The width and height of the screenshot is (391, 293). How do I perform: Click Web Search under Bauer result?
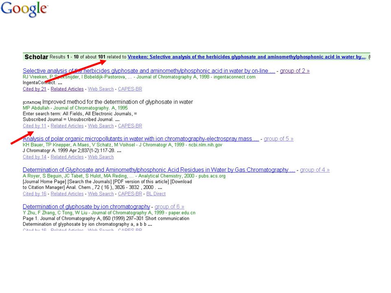click(101, 157)
